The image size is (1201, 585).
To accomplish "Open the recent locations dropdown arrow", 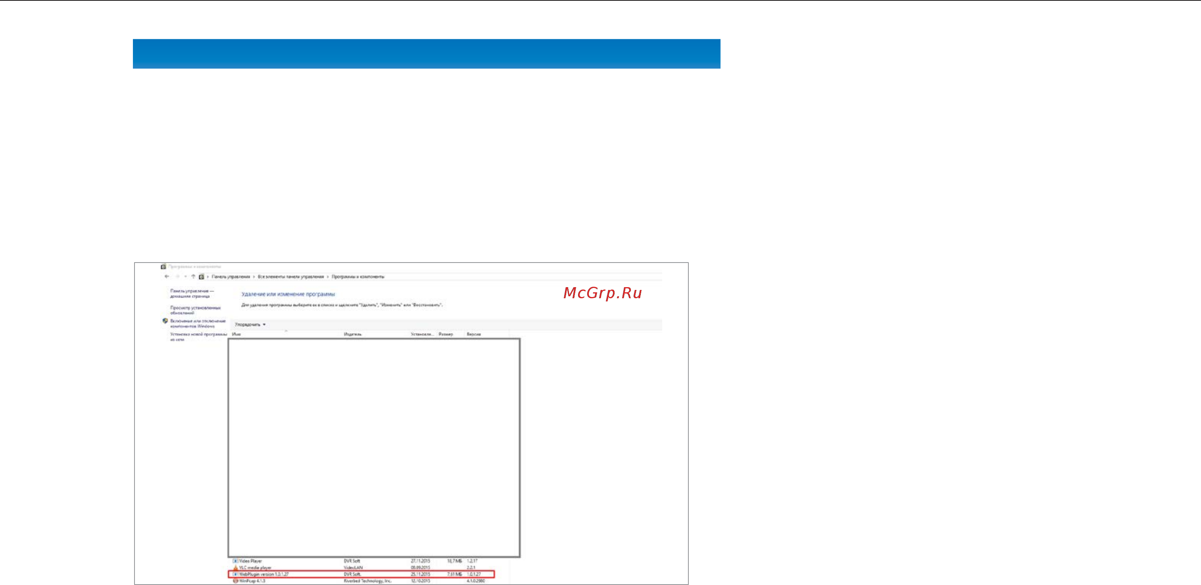I will pyautogui.click(x=186, y=276).
